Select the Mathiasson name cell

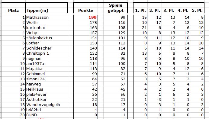(47, 18)
